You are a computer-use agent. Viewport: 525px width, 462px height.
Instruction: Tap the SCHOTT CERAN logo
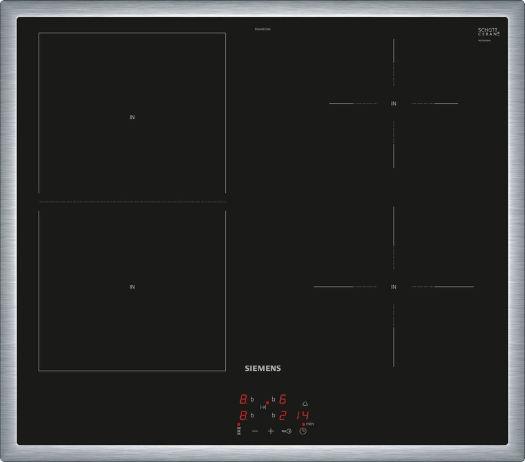(x=489, y=31)
